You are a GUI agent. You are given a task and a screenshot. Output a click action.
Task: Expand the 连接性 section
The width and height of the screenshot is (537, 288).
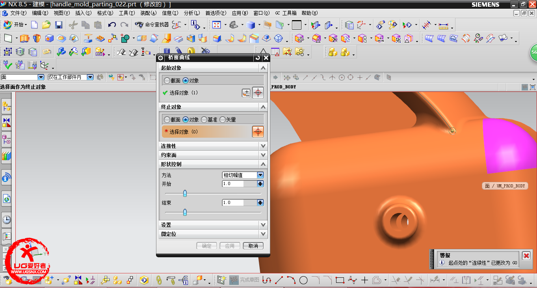tap(264, 146)
